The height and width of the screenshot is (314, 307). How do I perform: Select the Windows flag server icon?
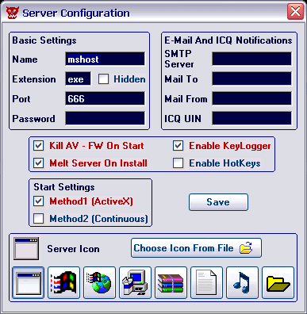tap(63, 282)
